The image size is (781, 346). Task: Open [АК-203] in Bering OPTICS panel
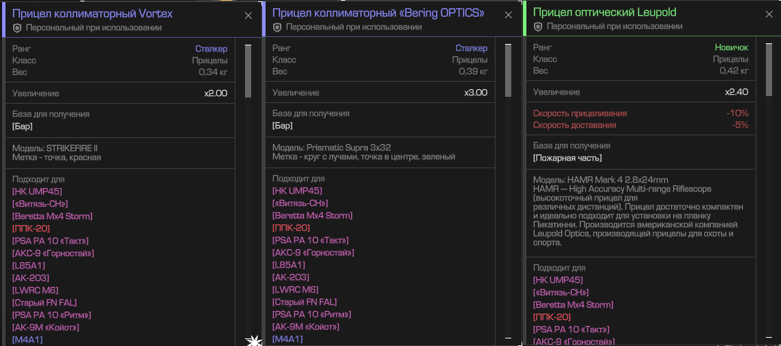pos(291,277)
